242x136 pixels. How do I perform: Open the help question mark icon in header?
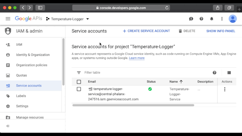201,19
